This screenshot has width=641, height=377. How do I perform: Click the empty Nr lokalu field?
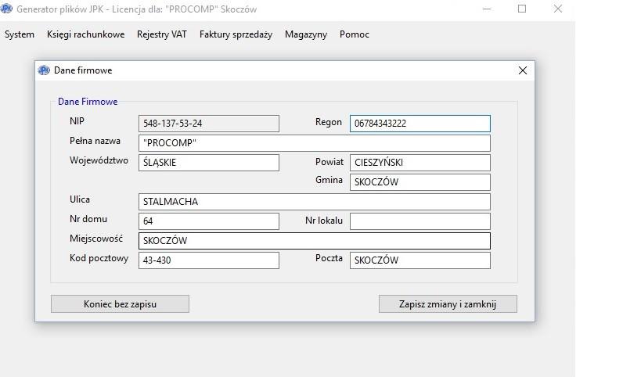click(420, 221)
